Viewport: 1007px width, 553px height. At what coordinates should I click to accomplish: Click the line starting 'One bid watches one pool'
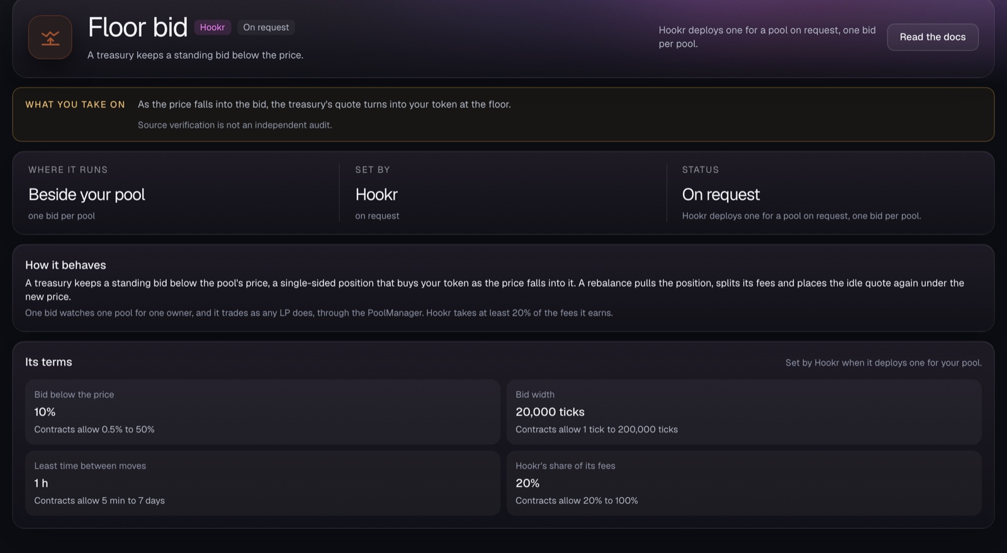coord(319,313)
